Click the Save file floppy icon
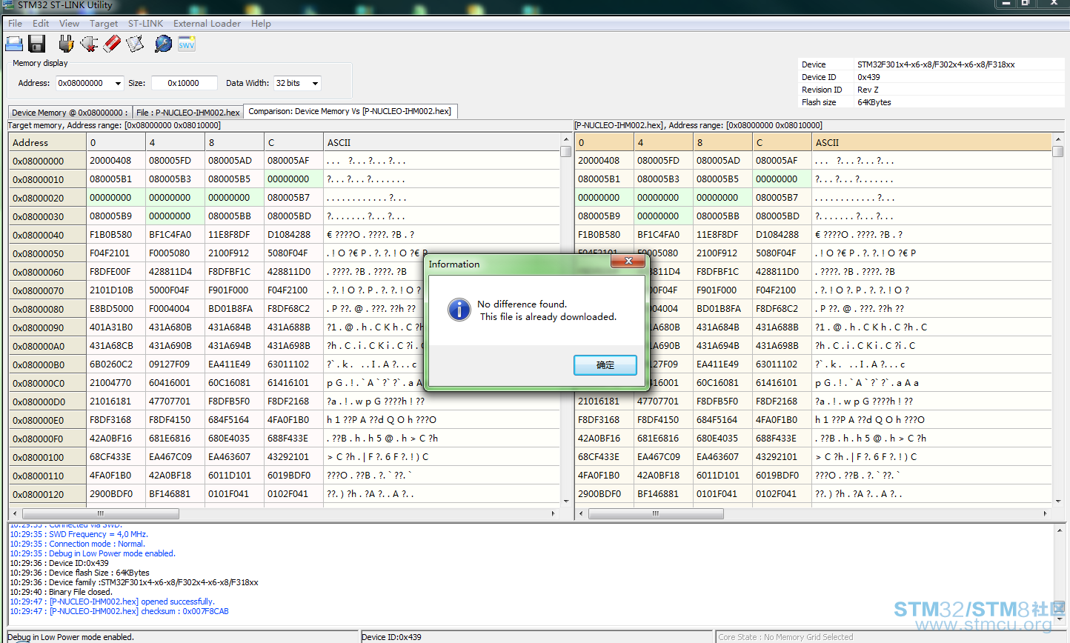The width and height of the screenshot is (1070, 643). tap(37, 44)
